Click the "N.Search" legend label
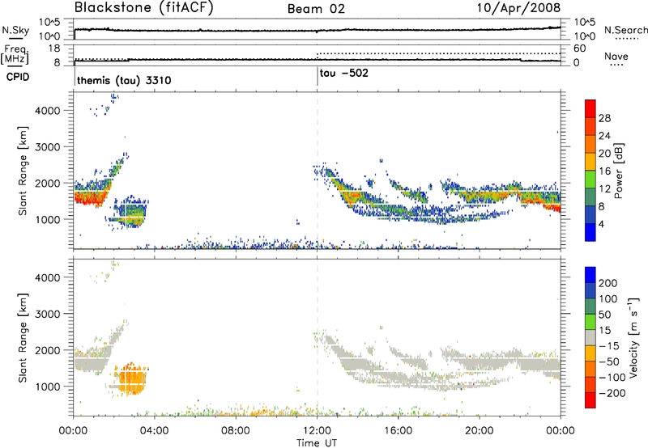Screen dimensions: 648x448 coord(626,30)
